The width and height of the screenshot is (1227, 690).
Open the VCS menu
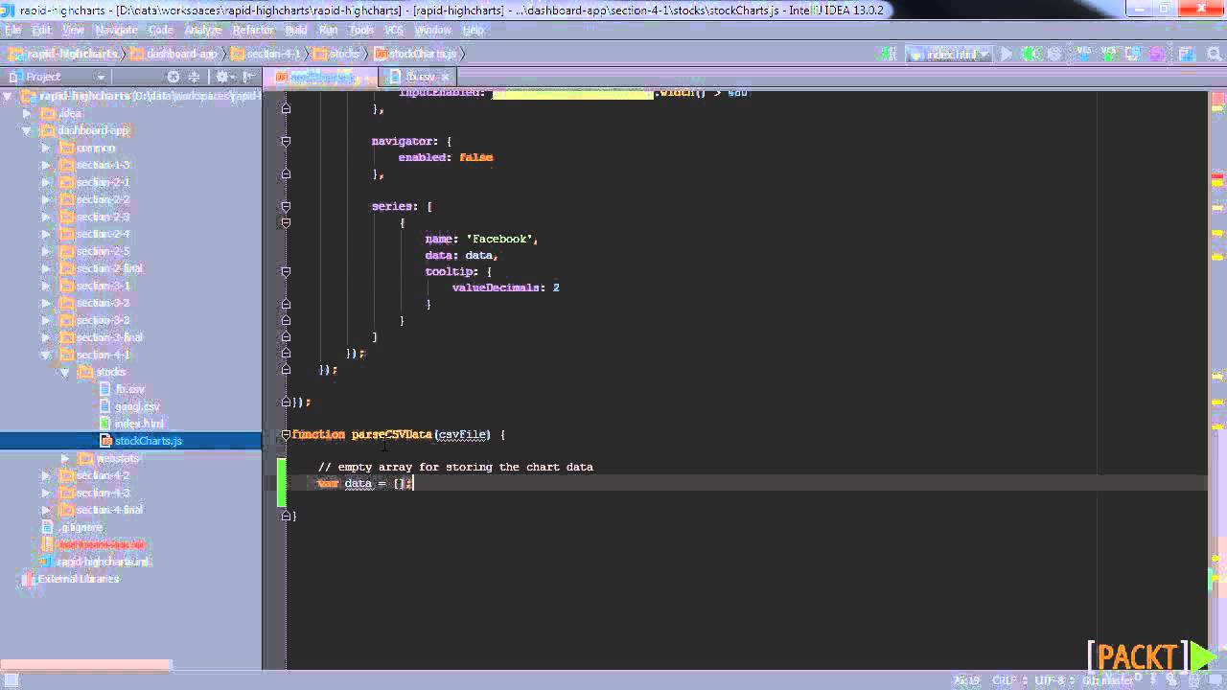394,31
